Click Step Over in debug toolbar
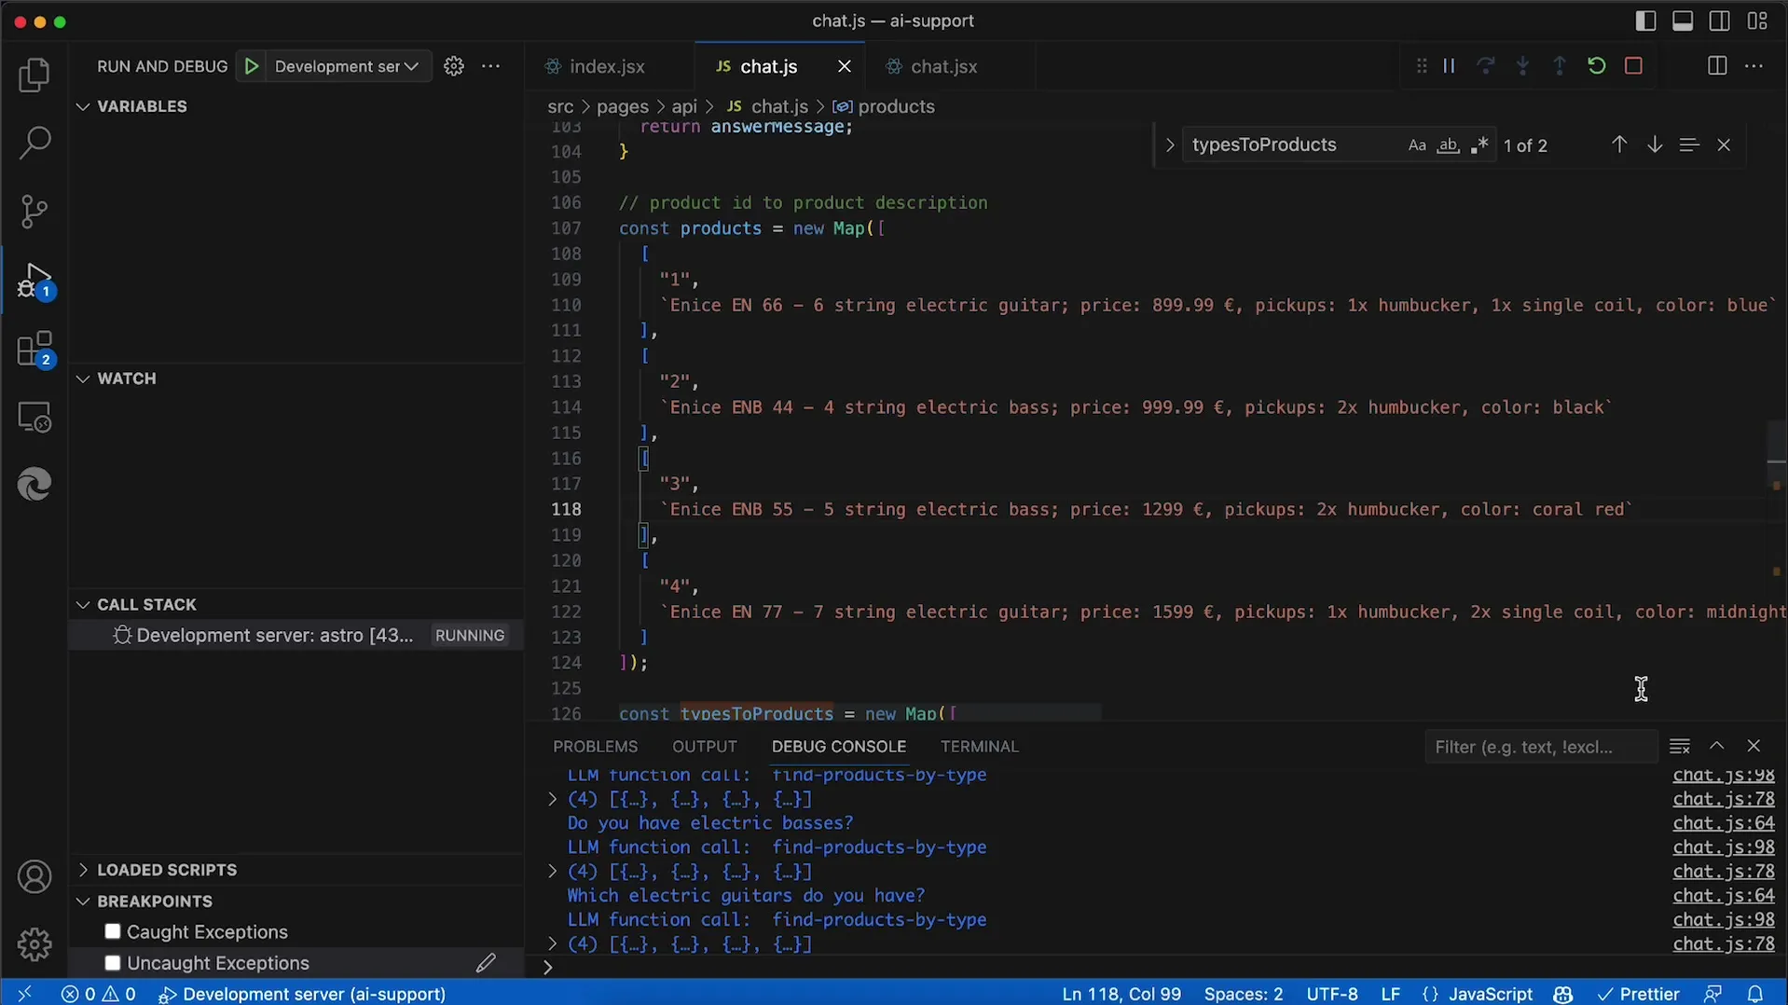 [1486, 66]
